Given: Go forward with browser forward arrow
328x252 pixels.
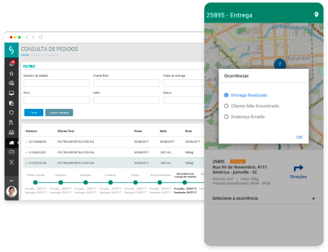Looking at the screenshot, I should pos(33,37).
